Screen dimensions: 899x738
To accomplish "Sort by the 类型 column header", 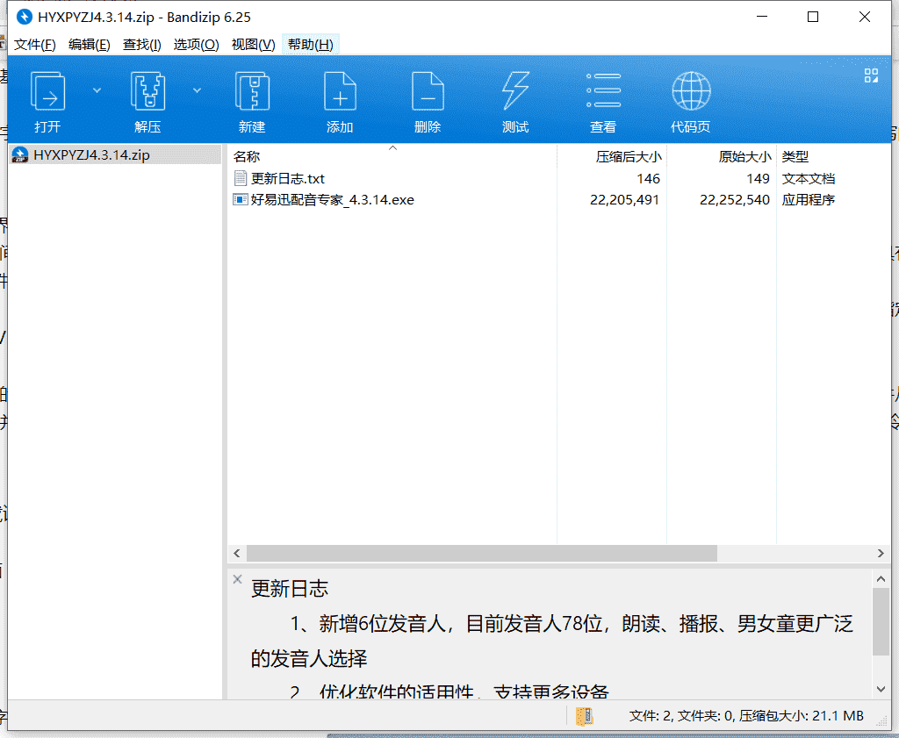I will tap(795, 156).
